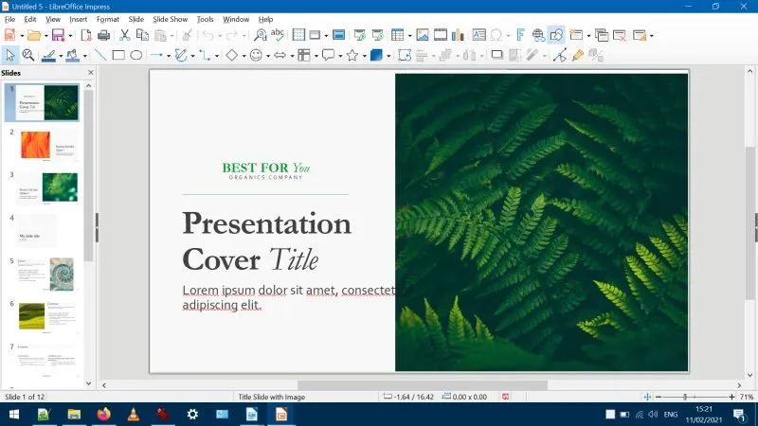Viewport: 758px width, 426px height.
Task: Select slide 2 thumbnail with orange image
Action: (47, 145)
